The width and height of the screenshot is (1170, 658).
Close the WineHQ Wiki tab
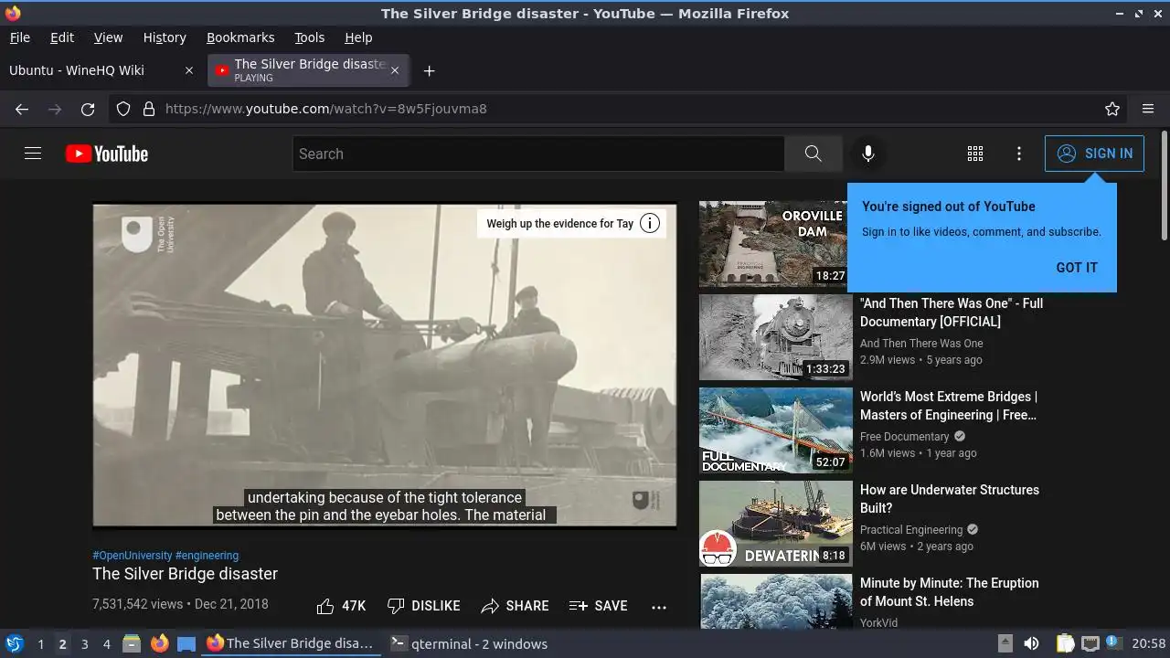click(189, 70)
